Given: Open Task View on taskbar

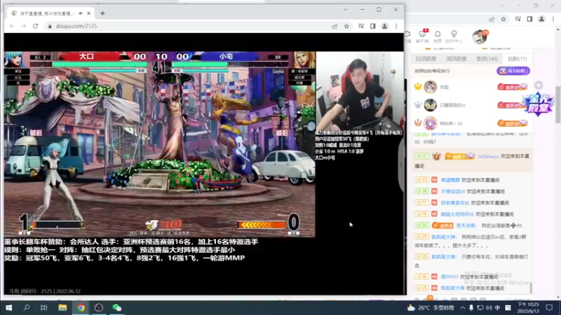Looking at the screenshot, I should tap(44, 307).
